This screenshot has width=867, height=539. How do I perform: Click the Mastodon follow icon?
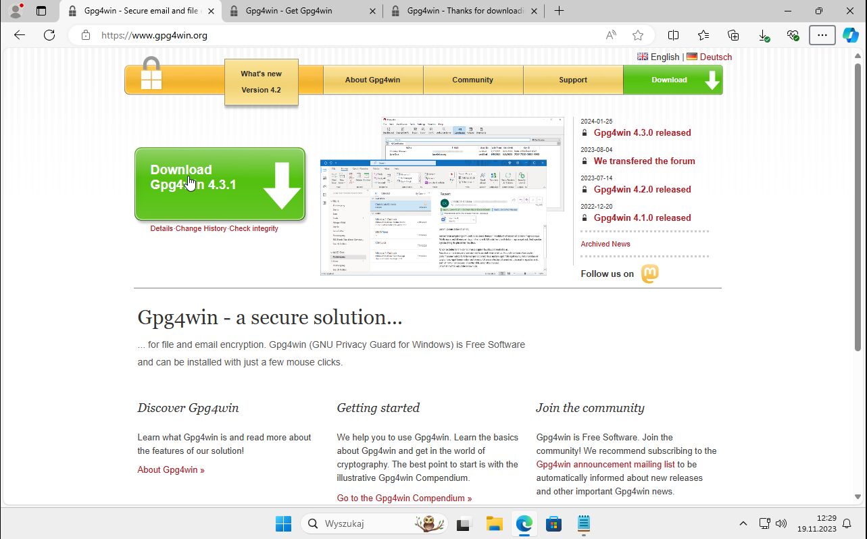(649, 274)
